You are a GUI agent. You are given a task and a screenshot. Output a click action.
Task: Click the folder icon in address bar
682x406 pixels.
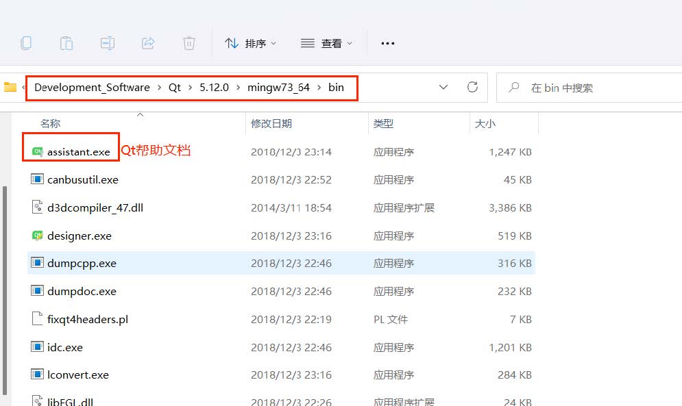pos(10,88)
